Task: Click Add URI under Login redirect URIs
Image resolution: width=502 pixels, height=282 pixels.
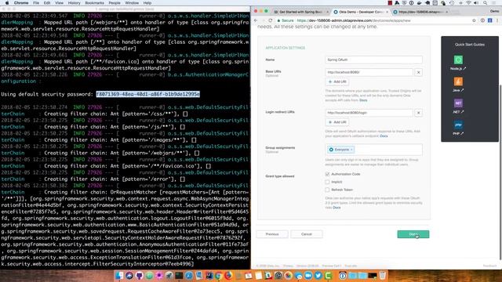Action: [x=337, y=122]
